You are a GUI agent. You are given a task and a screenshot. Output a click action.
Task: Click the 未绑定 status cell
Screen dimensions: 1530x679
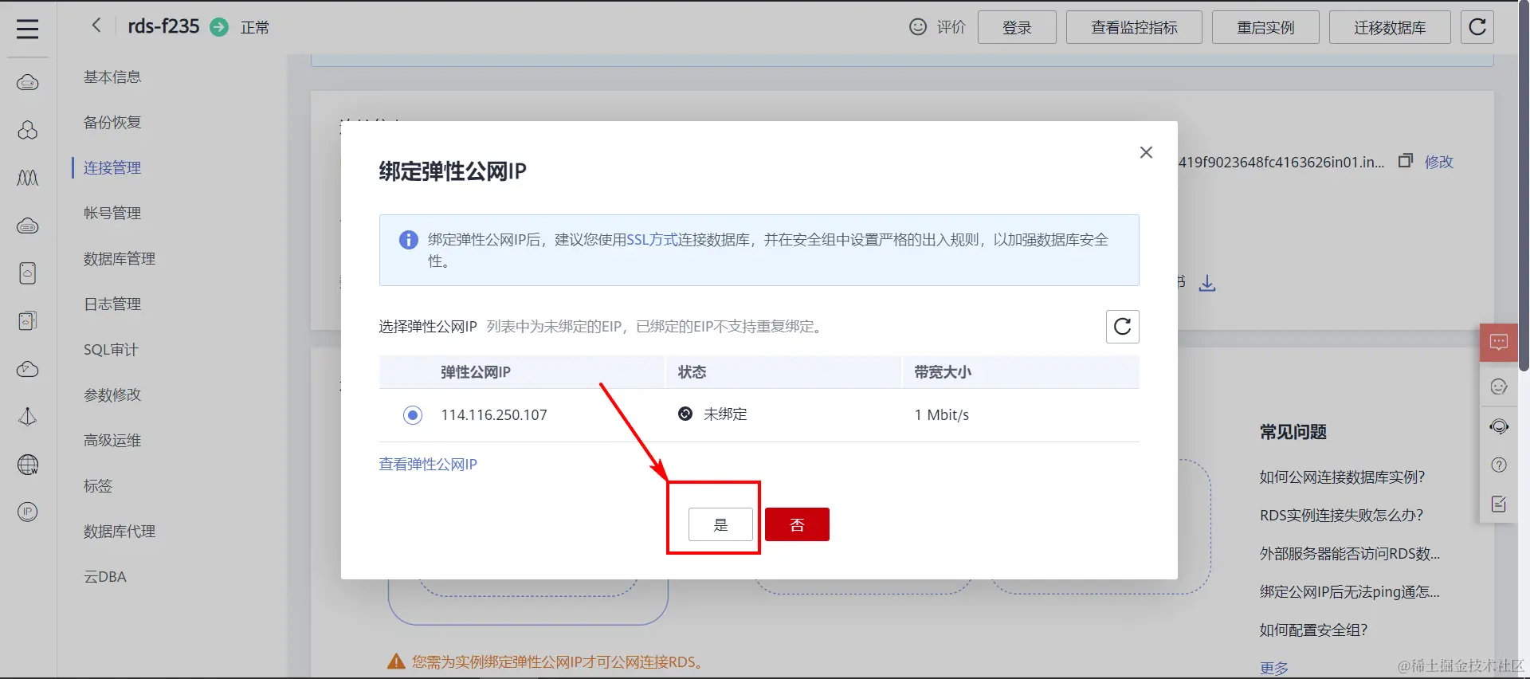(725, 414)
